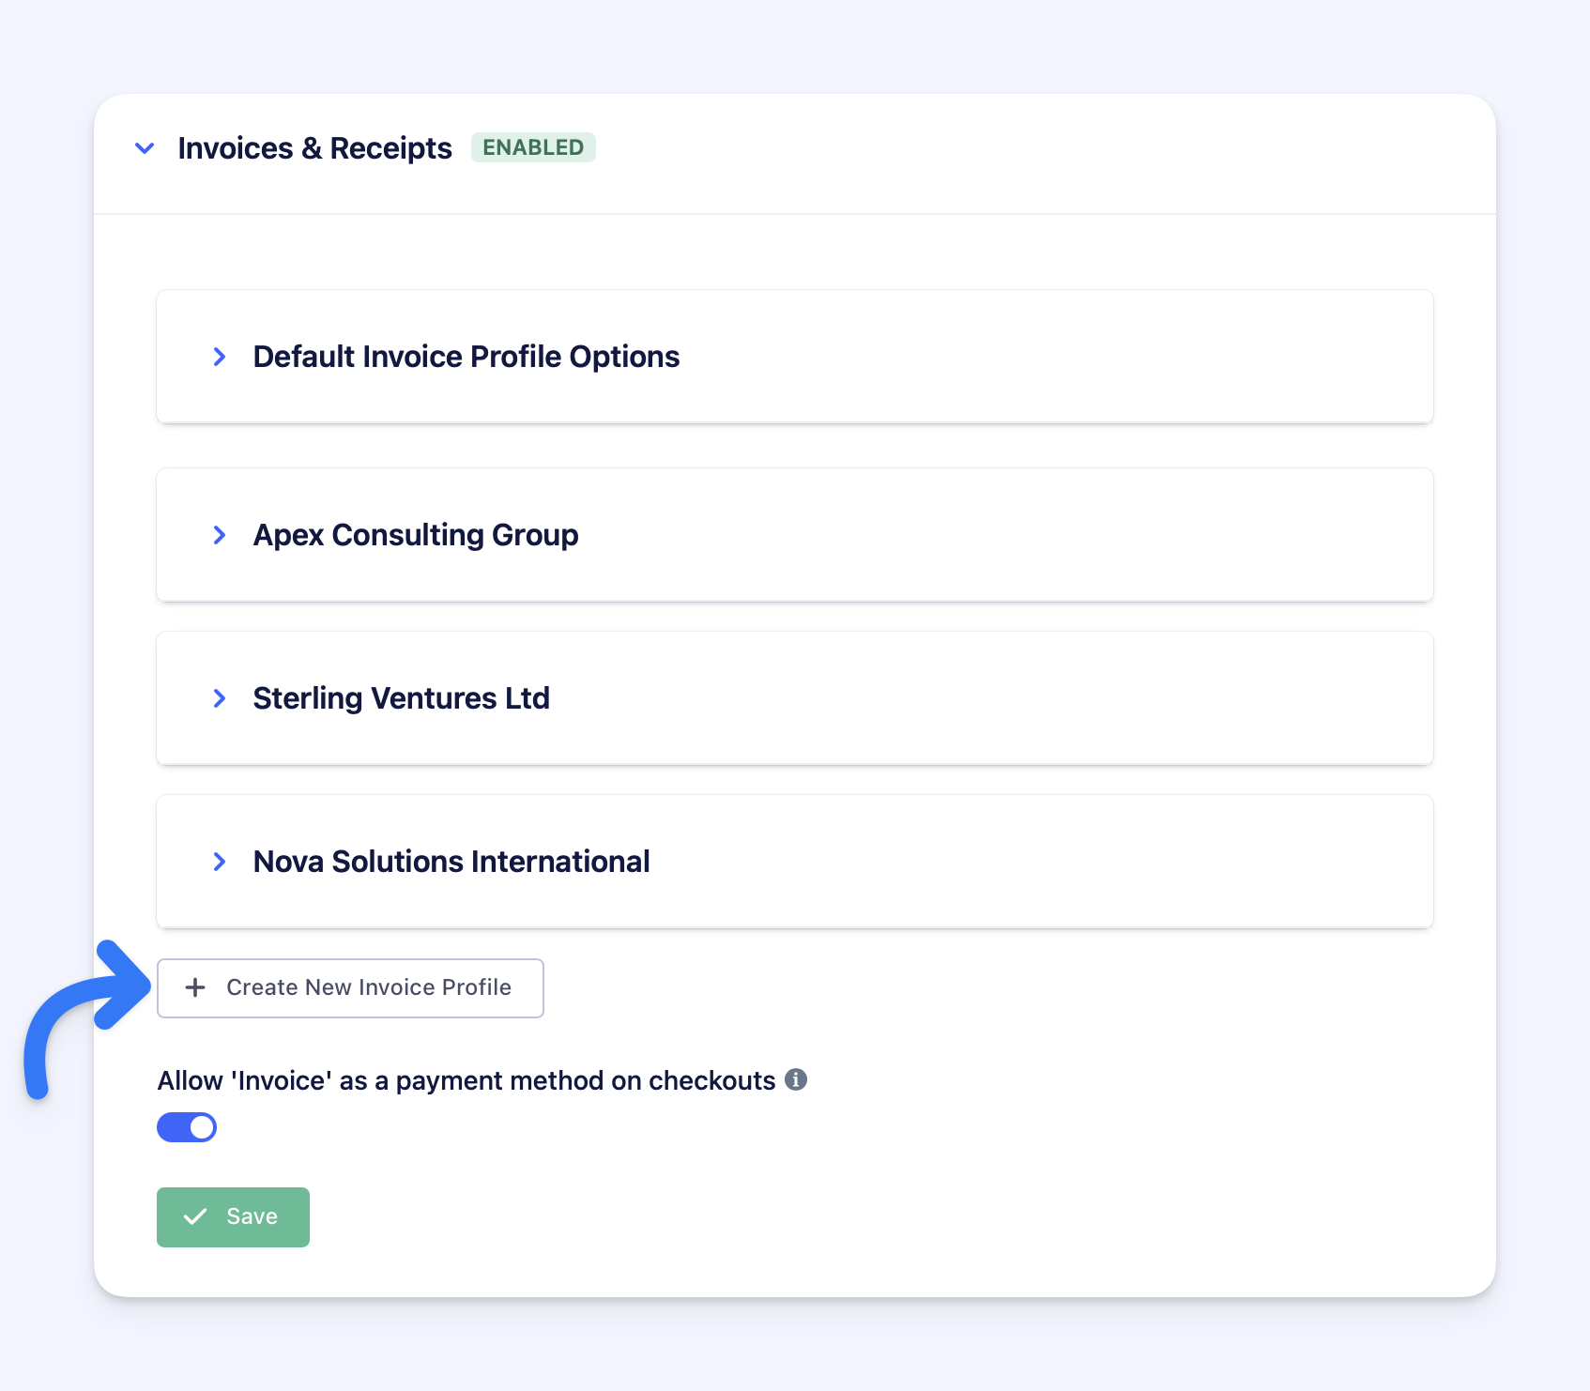Expand Default Invoice Profile Options chevron
The image size is (1590, 1391).
click(220, 357)
